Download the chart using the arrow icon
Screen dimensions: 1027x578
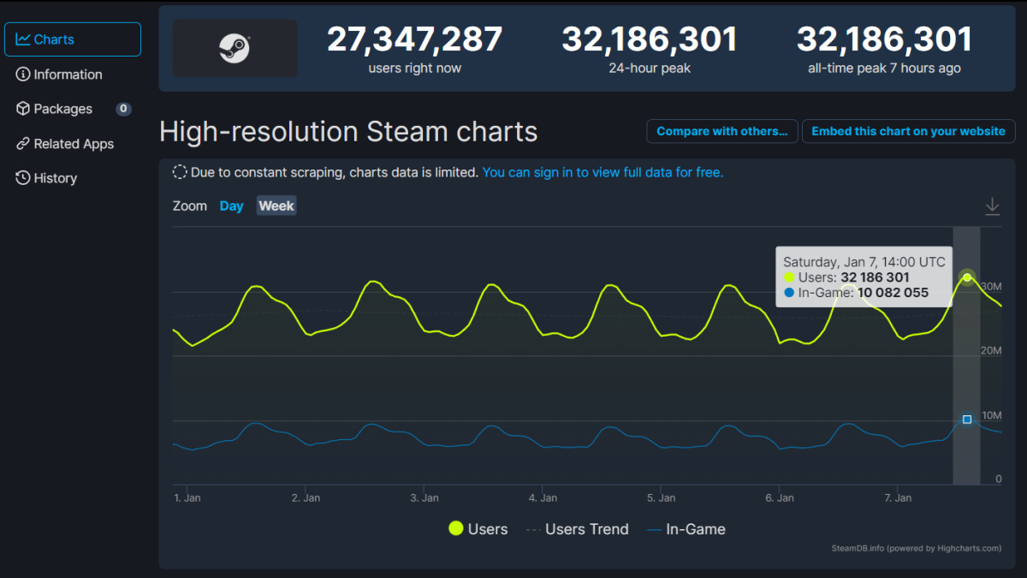(x=992, y=206)
